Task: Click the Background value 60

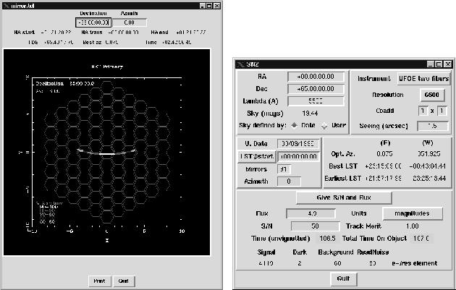Action: click(x=337, y=263)
